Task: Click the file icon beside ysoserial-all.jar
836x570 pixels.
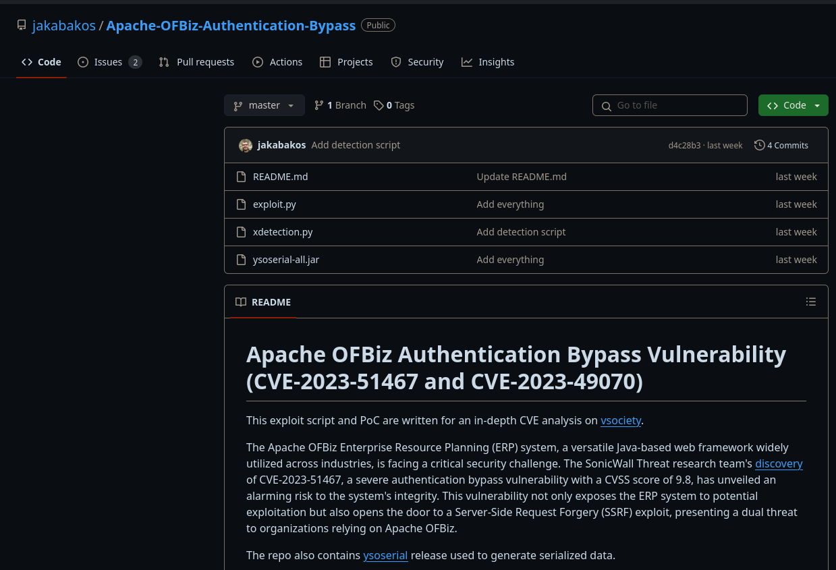Action: coord(241,260)
